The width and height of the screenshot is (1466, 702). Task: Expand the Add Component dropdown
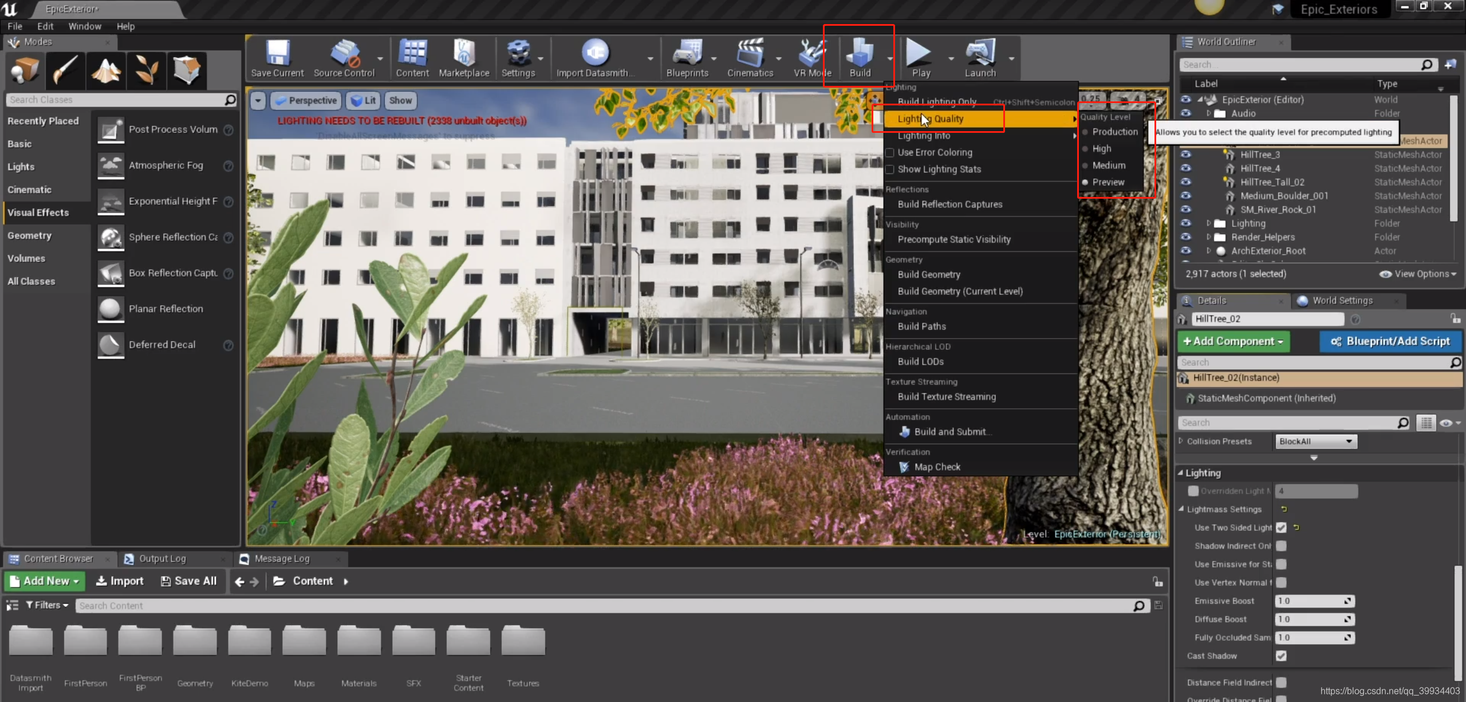1234,341
